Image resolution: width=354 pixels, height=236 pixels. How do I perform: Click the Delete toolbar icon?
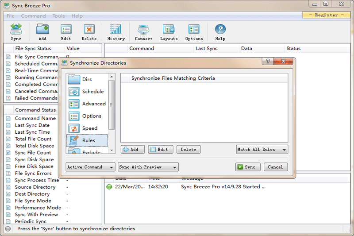tap(89, 32)
